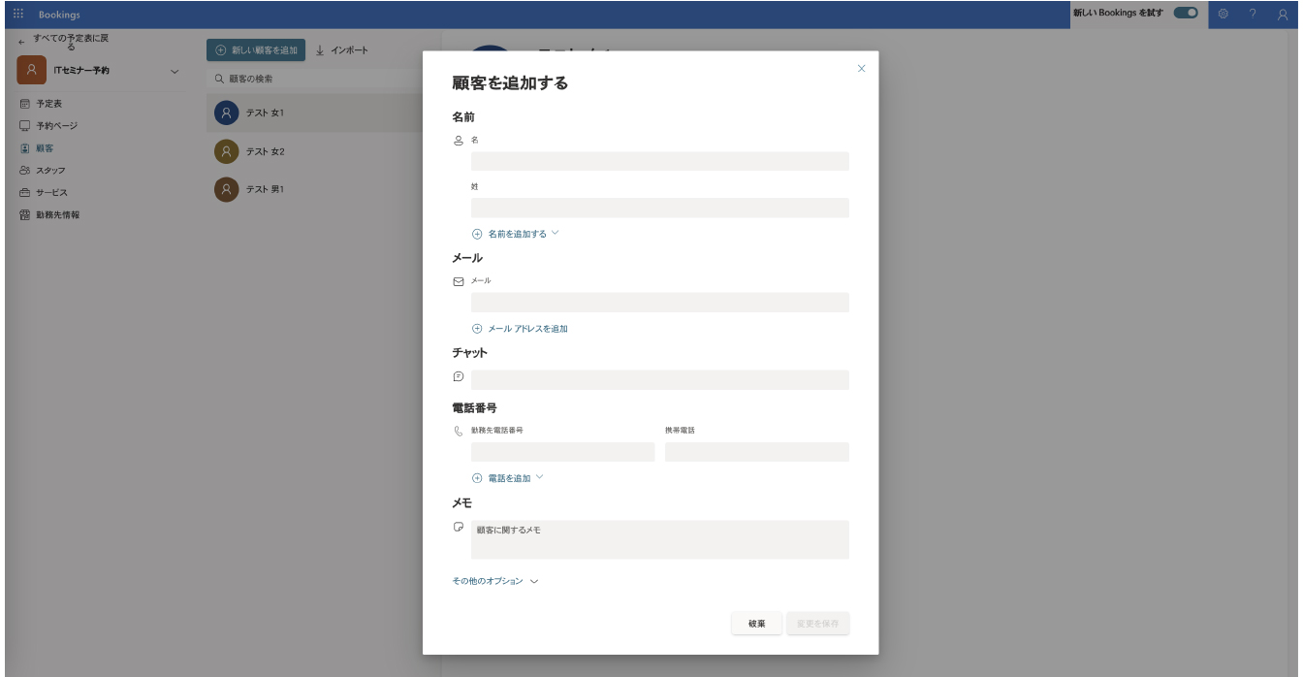1303x677 pixels.
Task: Click the 顧客に関するメモ text area
Action: (x=659, y=539)
